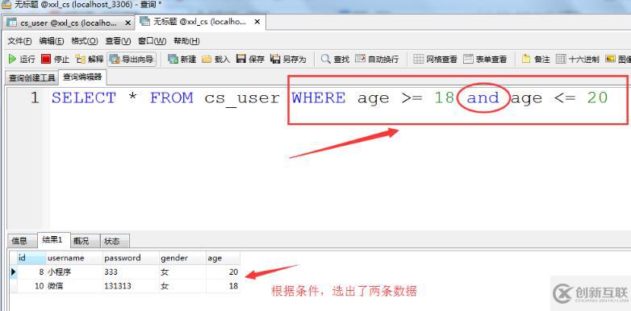Open the 编辑(E) menu
This screenshot has height=311, width=631.
[x=52, y=41]
